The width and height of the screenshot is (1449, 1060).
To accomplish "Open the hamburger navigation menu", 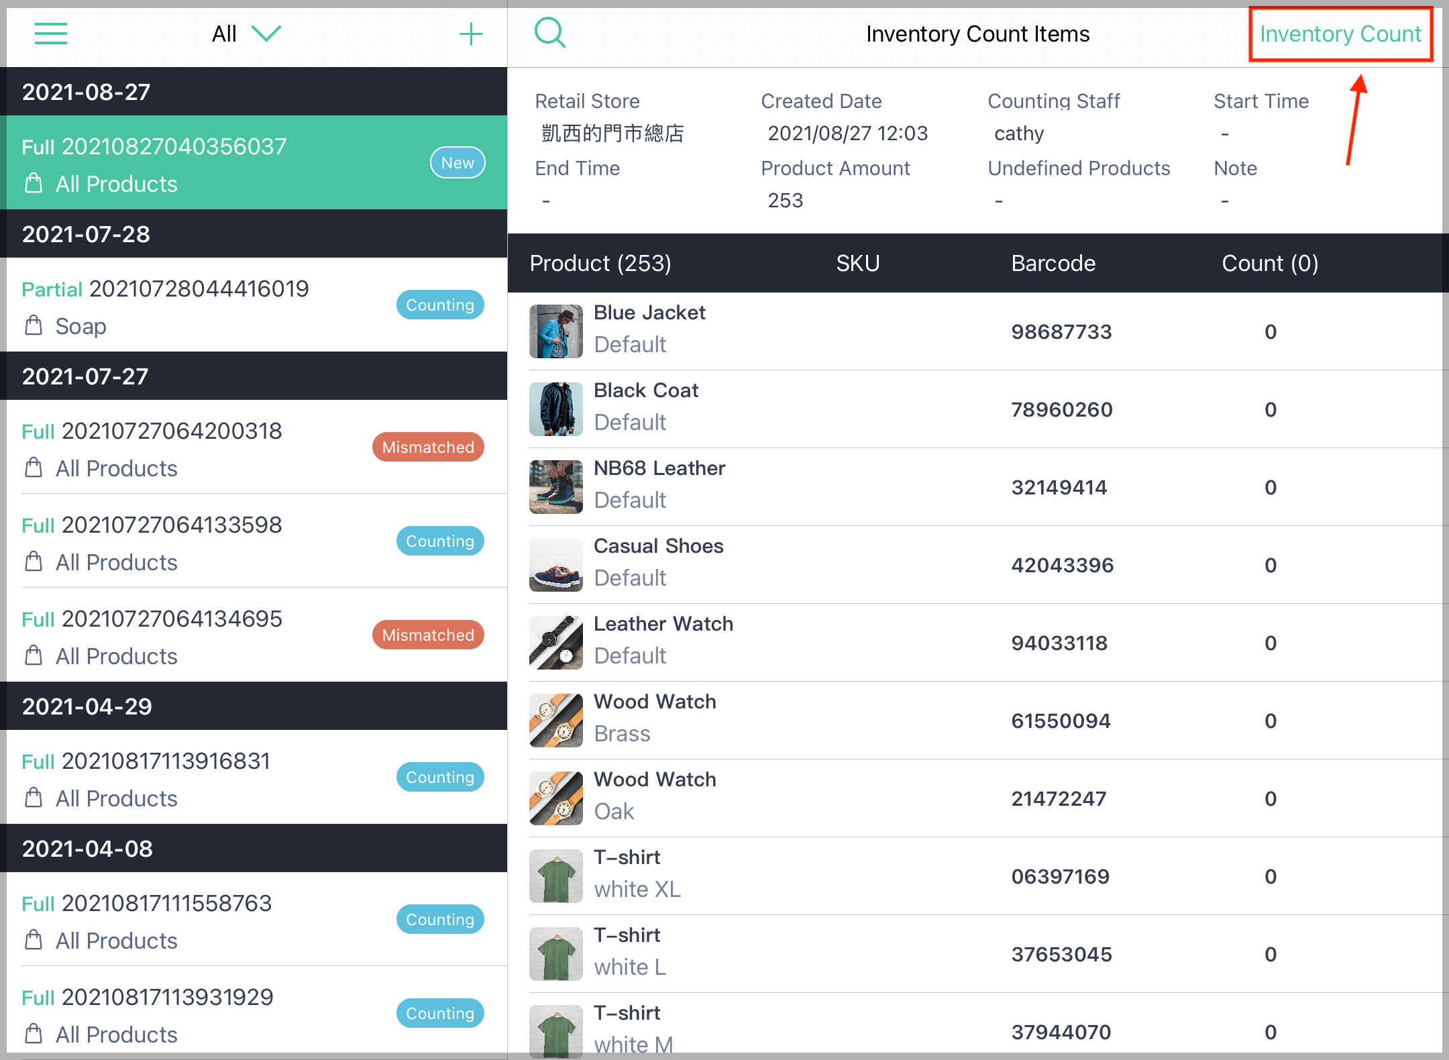I will 50,34.
